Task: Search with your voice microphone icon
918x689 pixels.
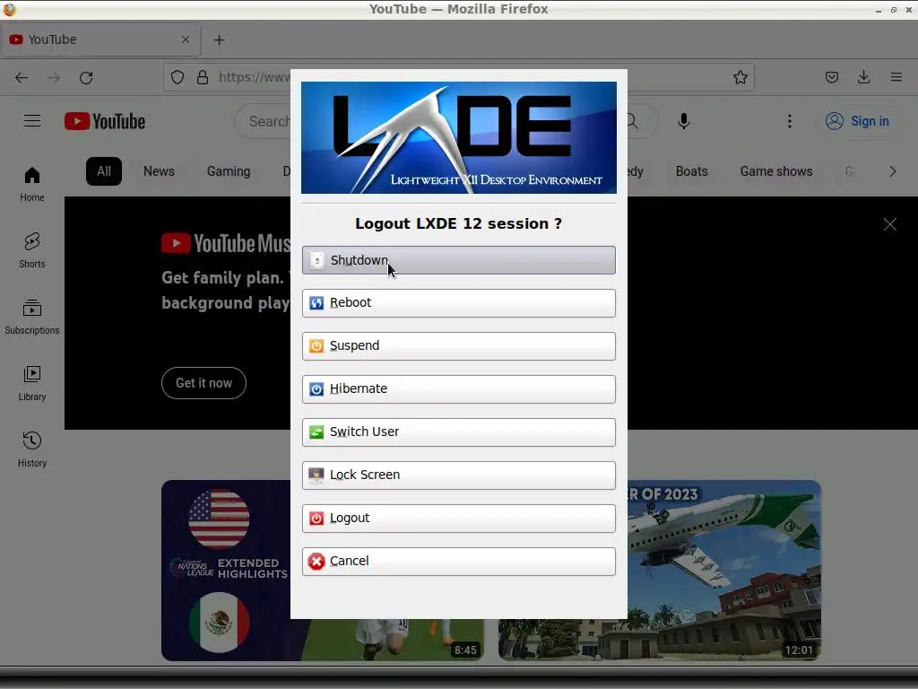Action: point(683,121)
